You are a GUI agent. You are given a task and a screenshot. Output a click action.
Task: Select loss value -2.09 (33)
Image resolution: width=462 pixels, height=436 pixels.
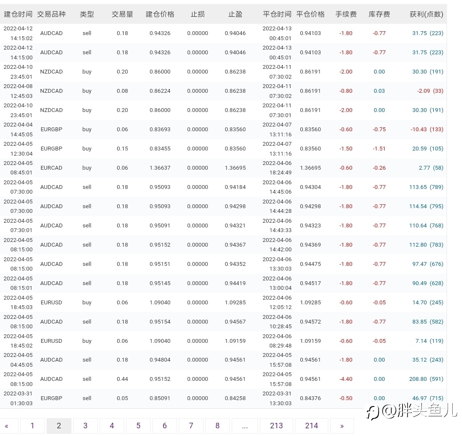430,91
